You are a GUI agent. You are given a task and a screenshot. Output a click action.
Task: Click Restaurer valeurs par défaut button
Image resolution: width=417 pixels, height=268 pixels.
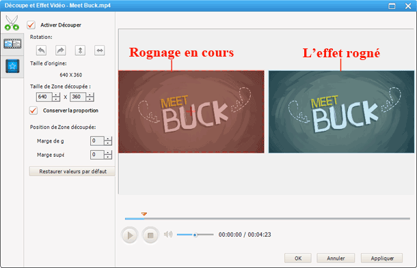coord(72,171)
